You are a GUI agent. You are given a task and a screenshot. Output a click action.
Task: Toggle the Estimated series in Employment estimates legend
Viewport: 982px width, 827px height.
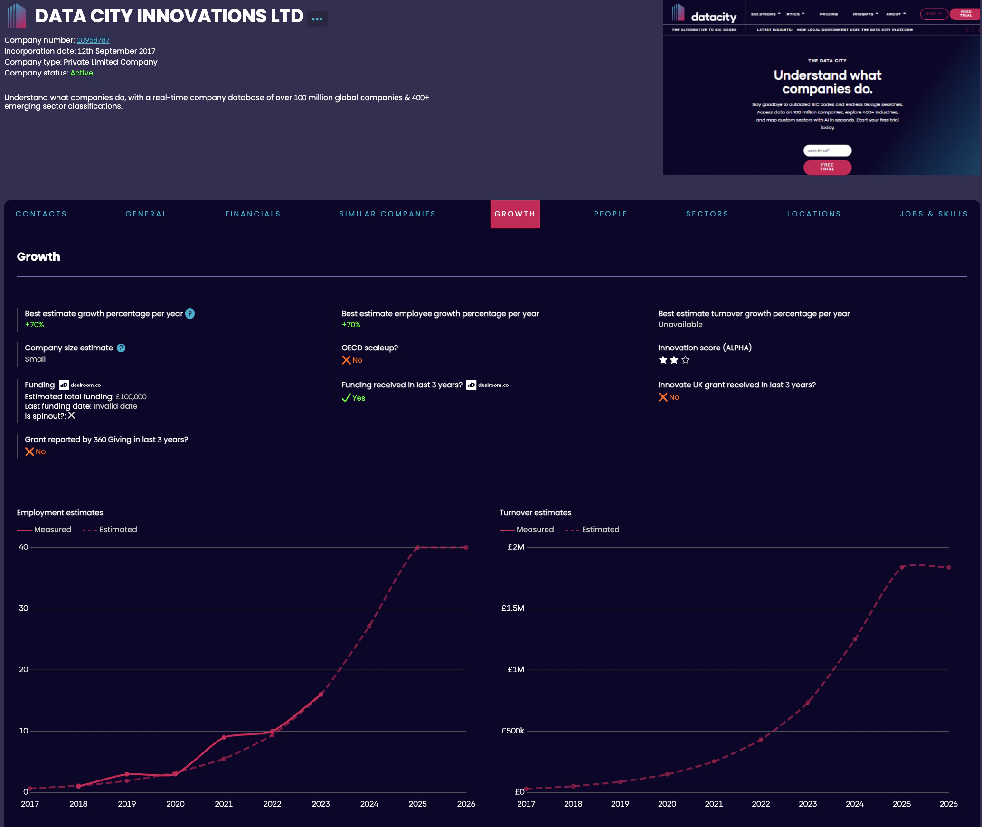click(110, 530)
